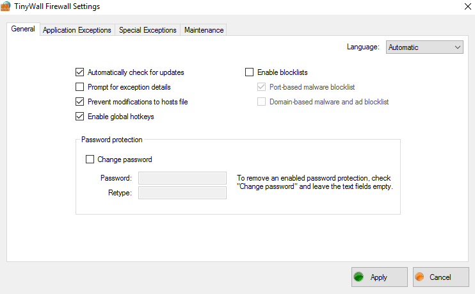Click the green icon on the Apply button
Viewport: 475px width, 294px height.
pyautogui.click(x=359, y=277)
